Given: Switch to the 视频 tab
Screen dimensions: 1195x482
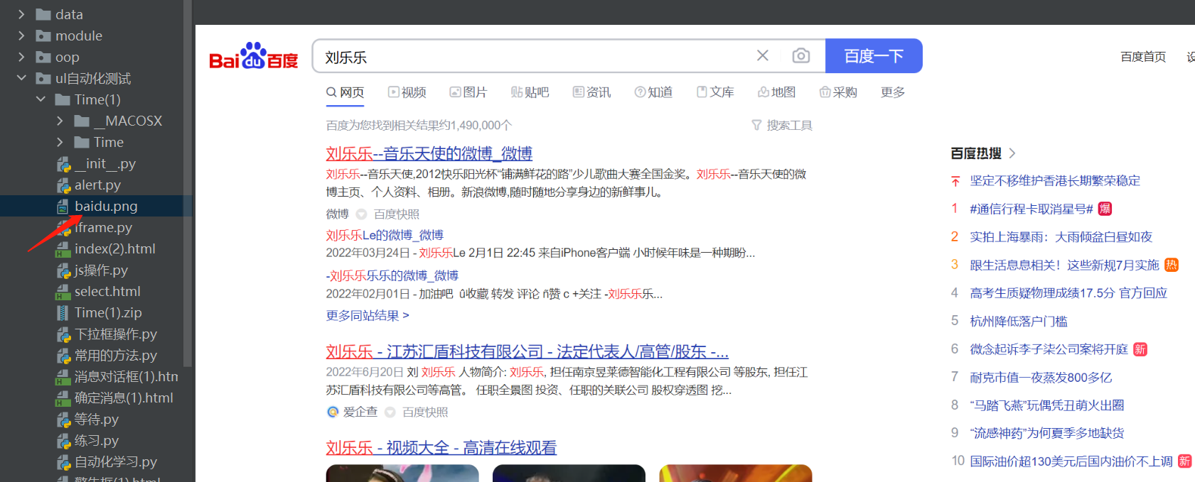Looking at the screenshot, I should pyautogui.click(x=407, y=92).
